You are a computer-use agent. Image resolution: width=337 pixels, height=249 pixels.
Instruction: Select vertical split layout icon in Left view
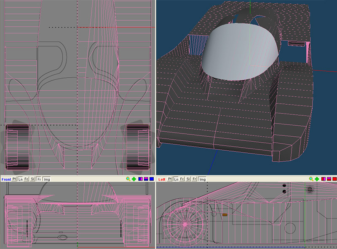coord(323,179)
